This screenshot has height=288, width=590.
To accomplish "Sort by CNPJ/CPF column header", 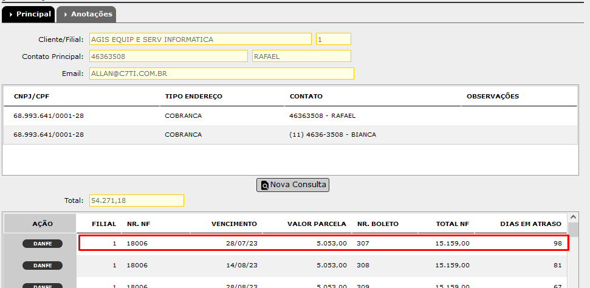I will 32,97.
